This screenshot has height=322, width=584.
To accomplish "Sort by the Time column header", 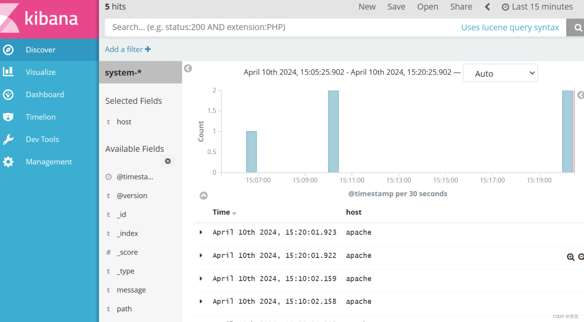I will coord(221,212).
